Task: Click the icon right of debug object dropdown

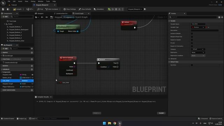Action: 145,9
